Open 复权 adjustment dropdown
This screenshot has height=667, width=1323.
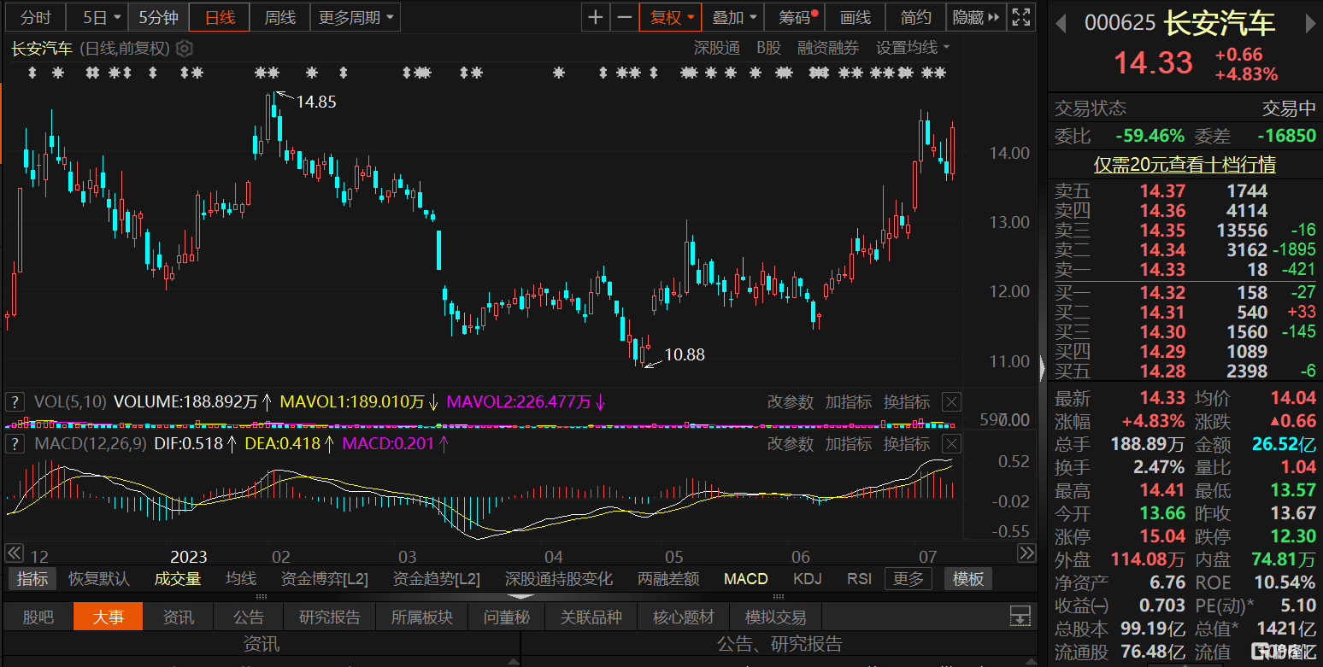pos(672,17)
